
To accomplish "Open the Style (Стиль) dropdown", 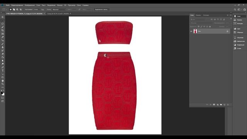I will [x=59, y=10].
